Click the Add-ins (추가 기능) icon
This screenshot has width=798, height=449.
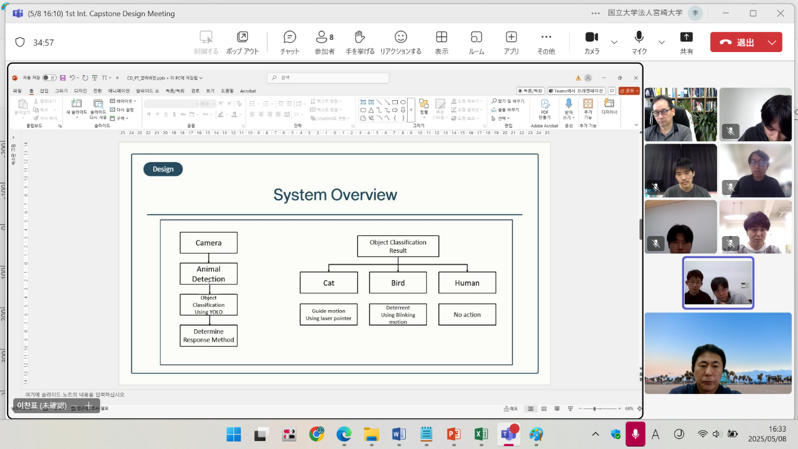(588, 103)
